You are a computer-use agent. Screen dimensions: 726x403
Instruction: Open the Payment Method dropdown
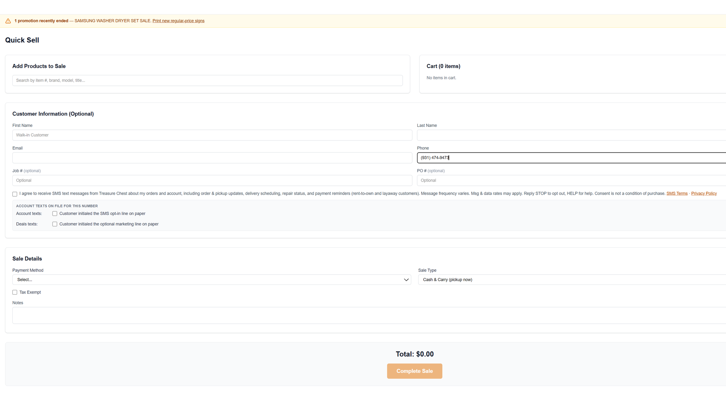(x=212, y=280)
